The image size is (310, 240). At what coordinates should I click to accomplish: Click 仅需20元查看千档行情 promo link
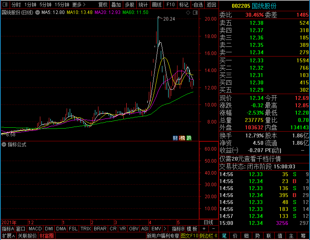250,159
